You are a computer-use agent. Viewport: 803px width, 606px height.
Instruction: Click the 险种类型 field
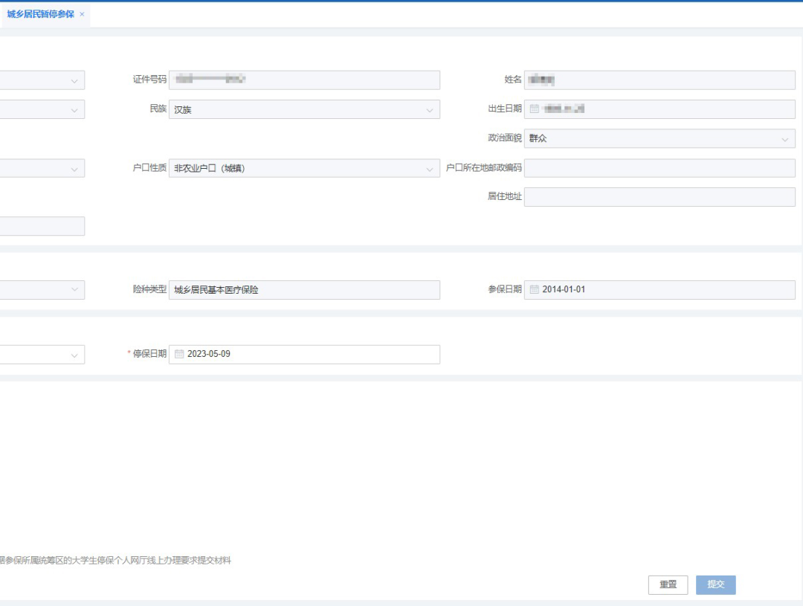[304, 289]
